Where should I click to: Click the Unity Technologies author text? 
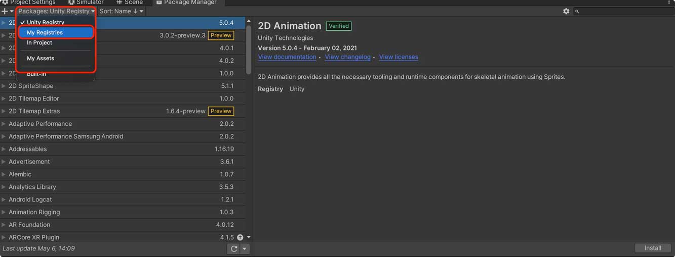point(286,38)
